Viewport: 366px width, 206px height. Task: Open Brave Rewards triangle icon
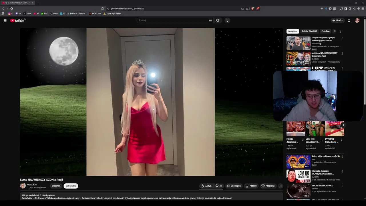click(257, 9)
